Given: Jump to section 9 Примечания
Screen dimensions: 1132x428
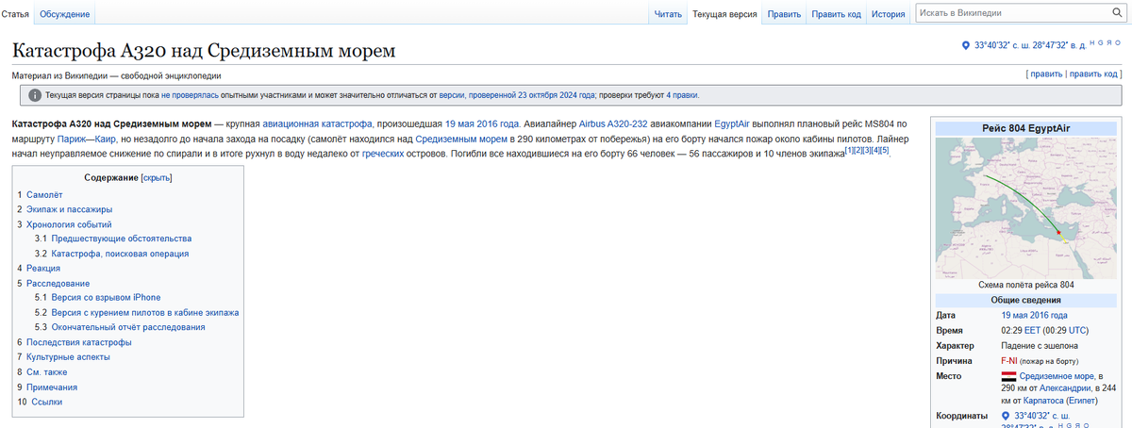Looking at the screenshot, I should pyautogui.click(x=47, y=387).
